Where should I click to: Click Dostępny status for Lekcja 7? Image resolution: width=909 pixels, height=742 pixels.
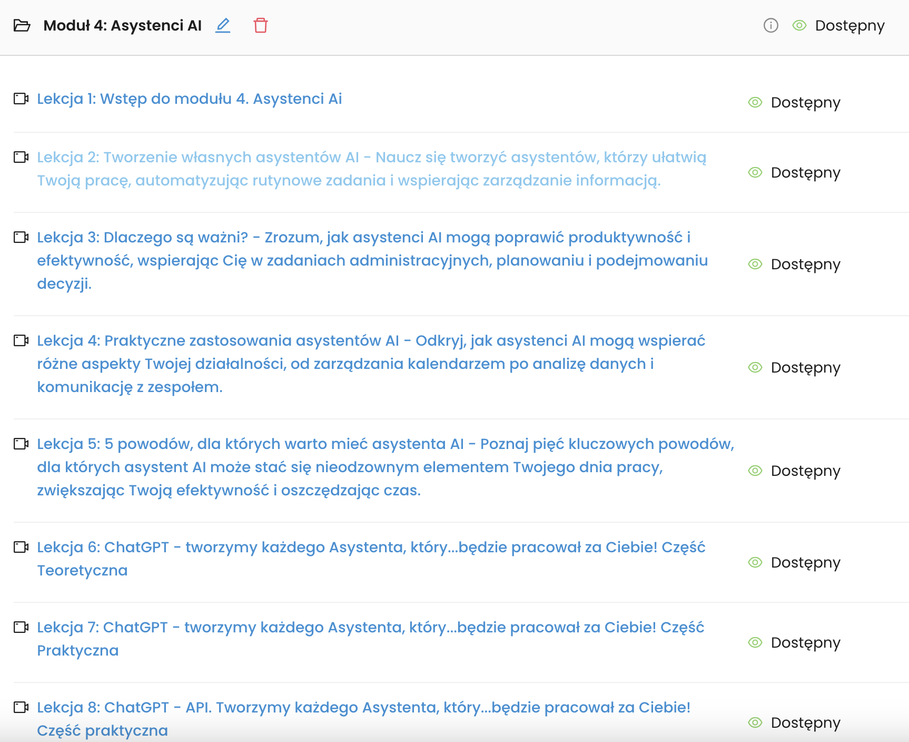[x=805, y=643]
